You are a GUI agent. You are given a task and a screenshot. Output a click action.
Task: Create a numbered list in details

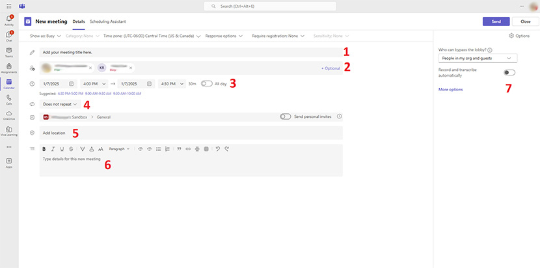[x=167, y=149]
